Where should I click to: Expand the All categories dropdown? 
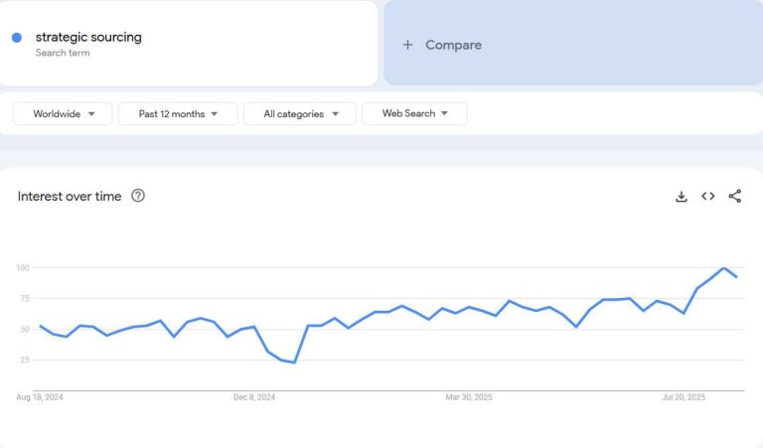point(299,114)
